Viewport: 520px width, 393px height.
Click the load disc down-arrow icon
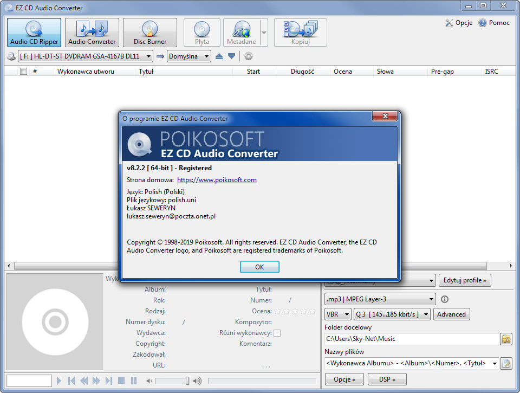[231, 56]
